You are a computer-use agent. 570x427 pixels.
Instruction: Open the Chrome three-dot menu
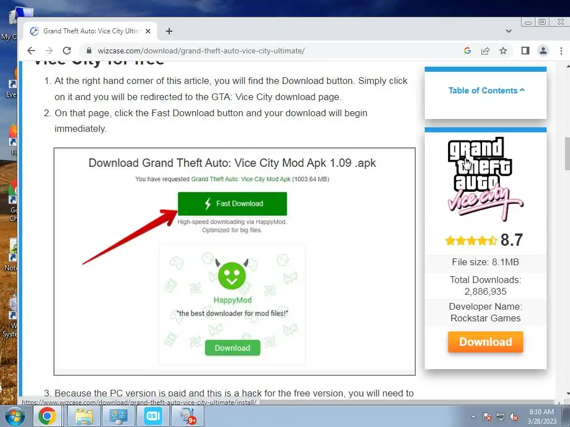[561, 51]
